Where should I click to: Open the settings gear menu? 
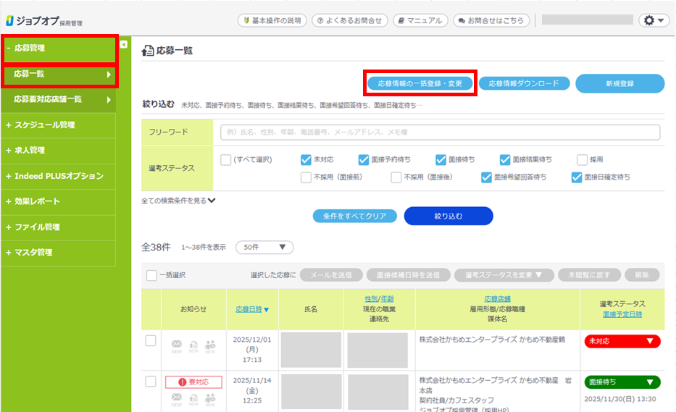click(x=654, y=20)
